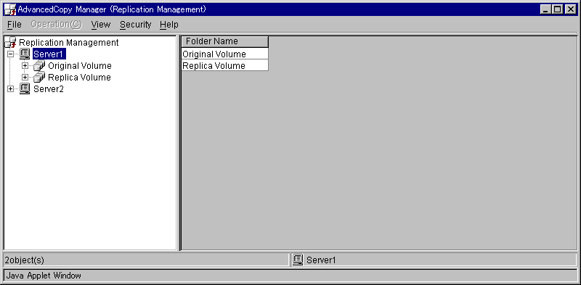This screenshot has height=285, width=581.
Task: Click the Server1 computer icon in tree
Action: pyautogui.click(x=25, y=54)
